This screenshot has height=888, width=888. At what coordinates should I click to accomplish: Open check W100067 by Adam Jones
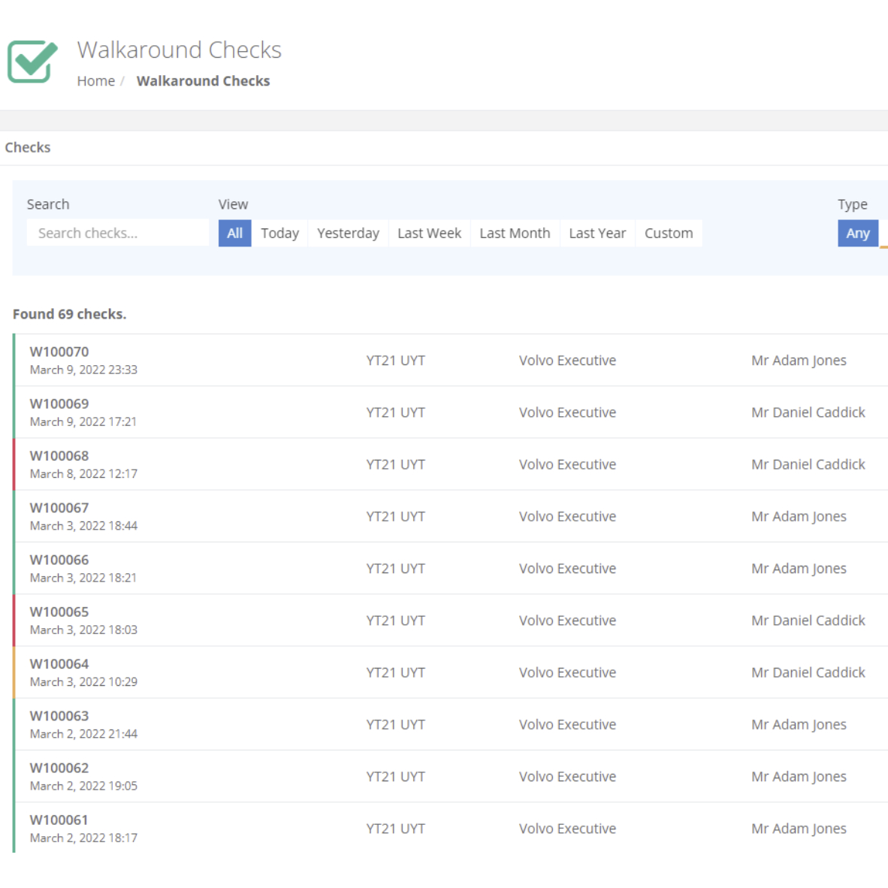(450, 516)
